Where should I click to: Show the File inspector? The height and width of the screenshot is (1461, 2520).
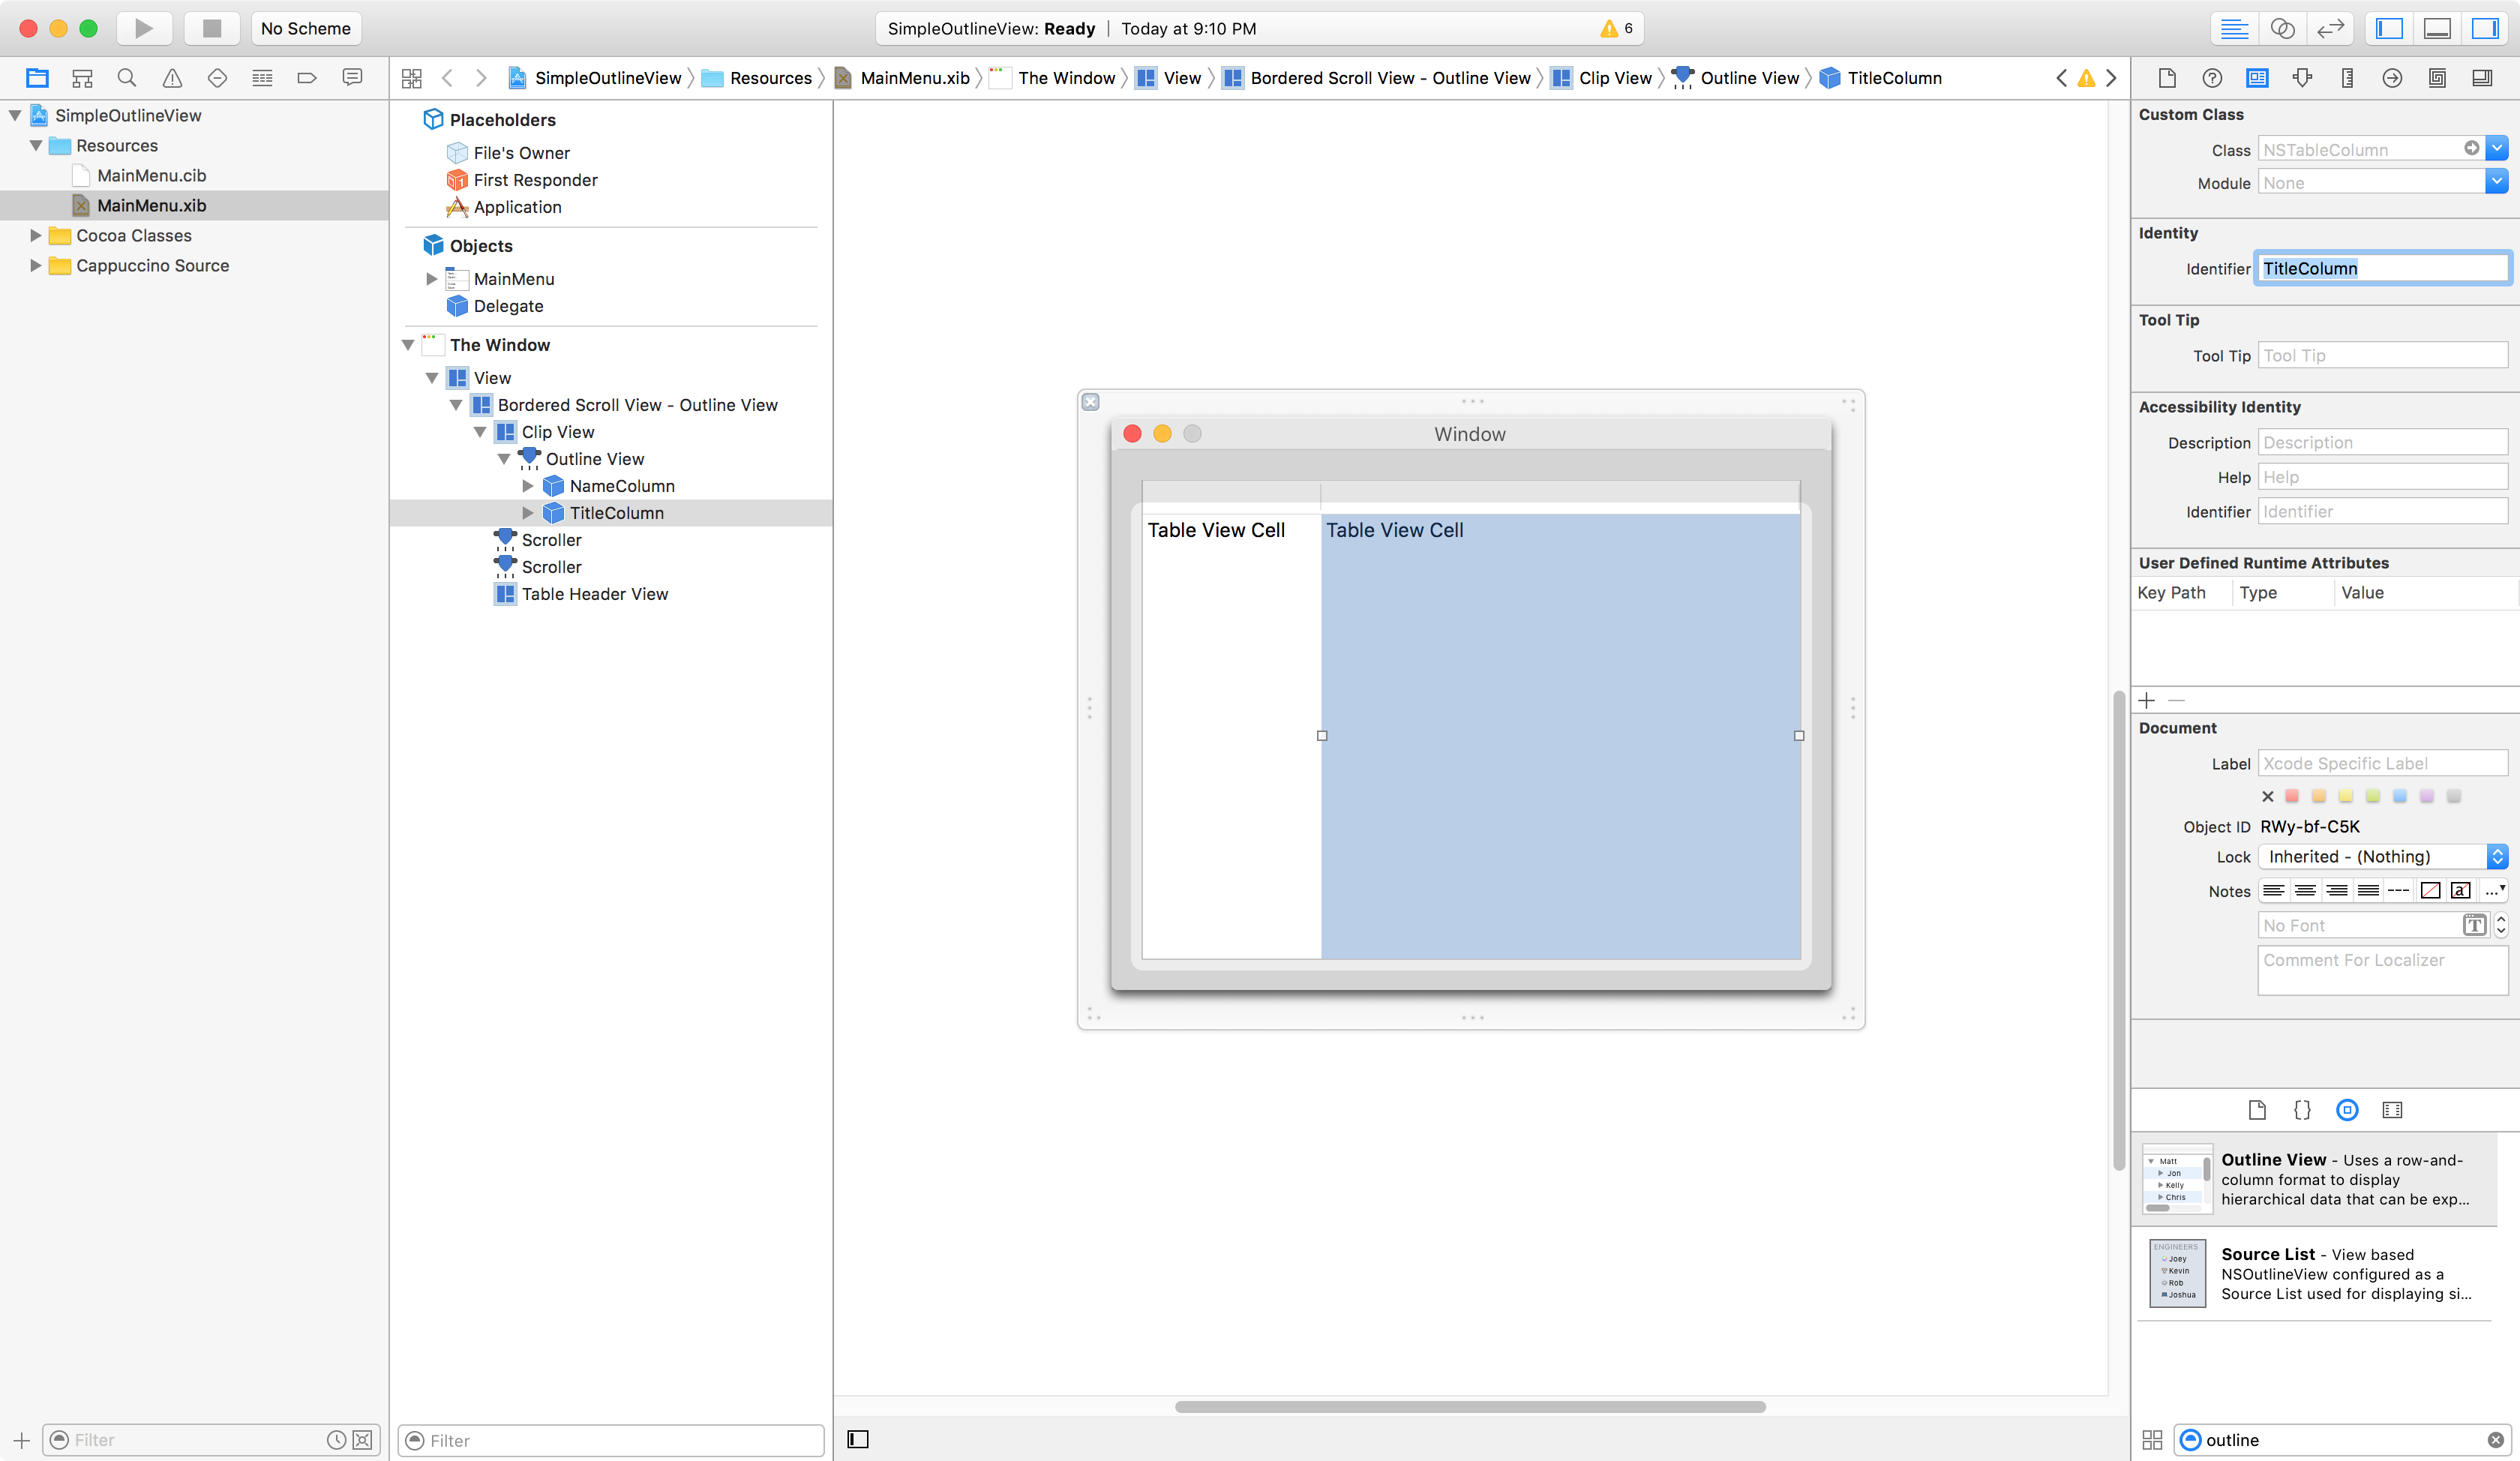click(x=2167, y=77)
